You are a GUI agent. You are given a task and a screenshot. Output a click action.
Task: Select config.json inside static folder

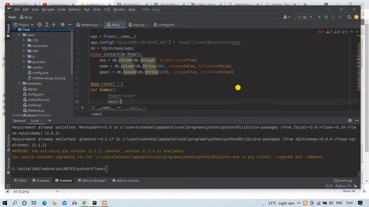(x=40, y=73)
